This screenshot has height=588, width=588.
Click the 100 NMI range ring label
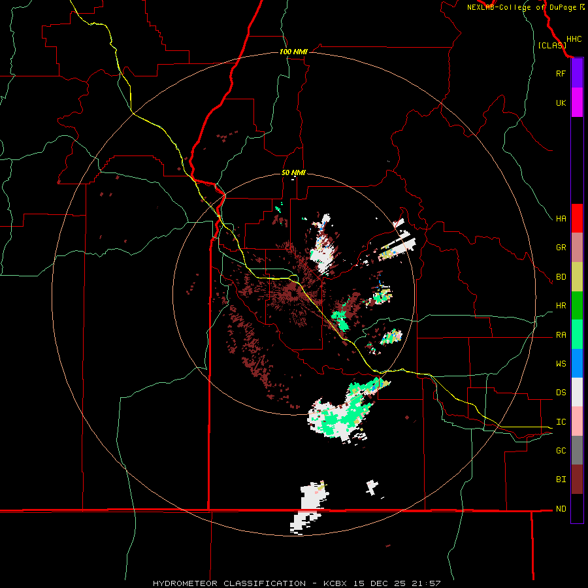click(x=293, y=52)
